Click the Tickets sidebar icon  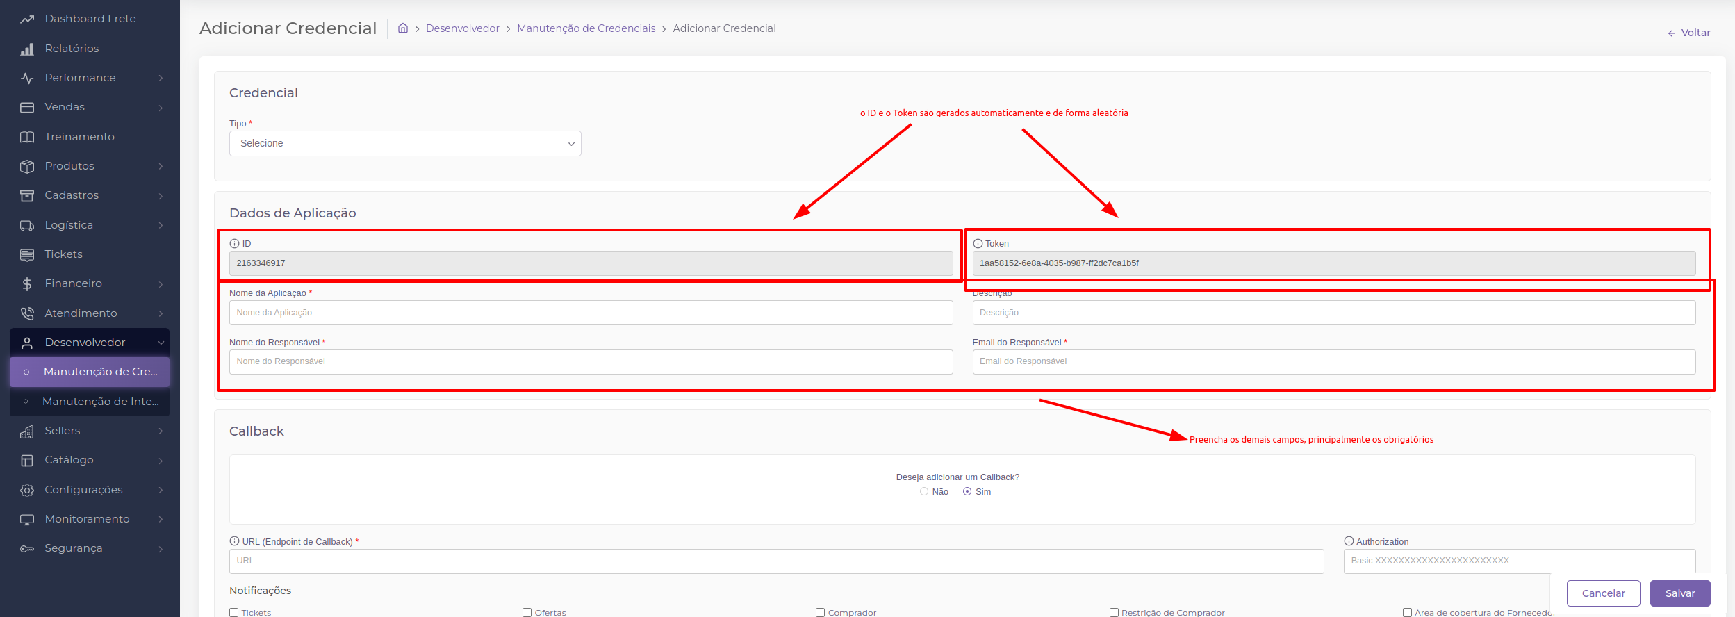coord(27,255)
